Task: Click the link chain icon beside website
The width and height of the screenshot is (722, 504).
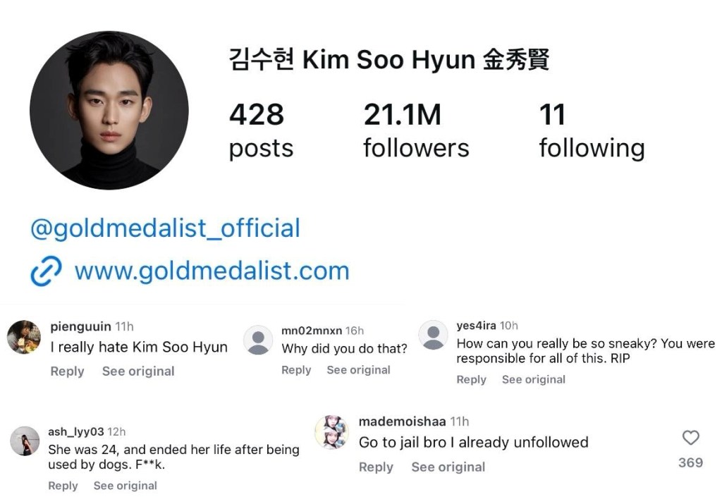Action: [x=46, y=271]
